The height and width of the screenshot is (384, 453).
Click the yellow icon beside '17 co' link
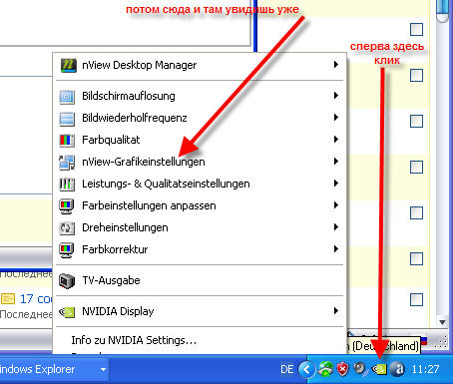(8, 299)
